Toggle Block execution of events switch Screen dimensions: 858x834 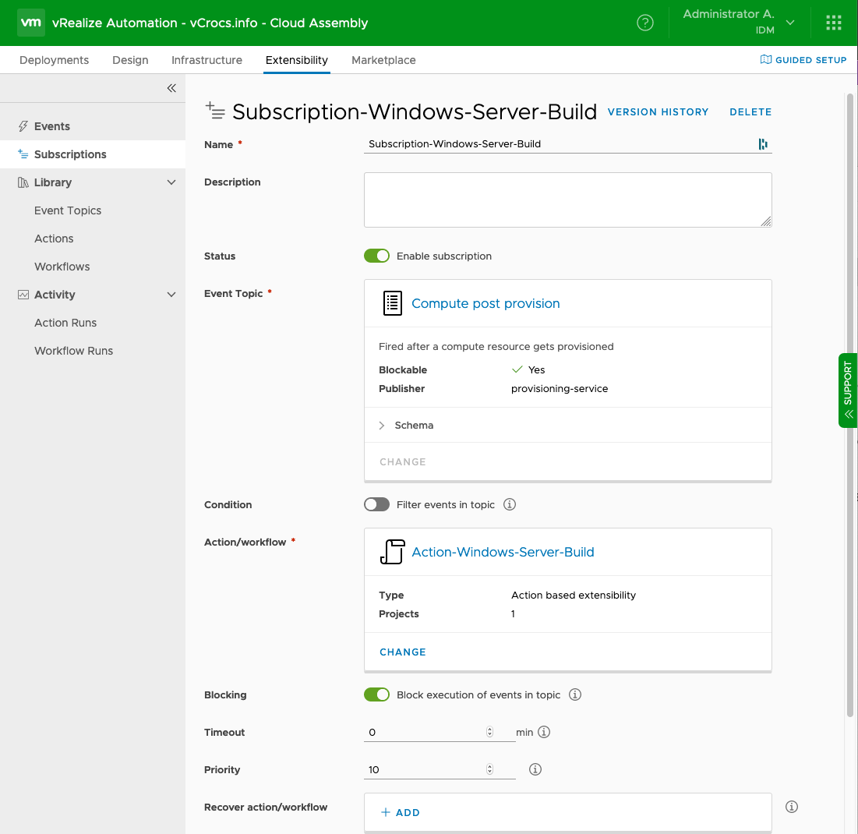[376, 694]
